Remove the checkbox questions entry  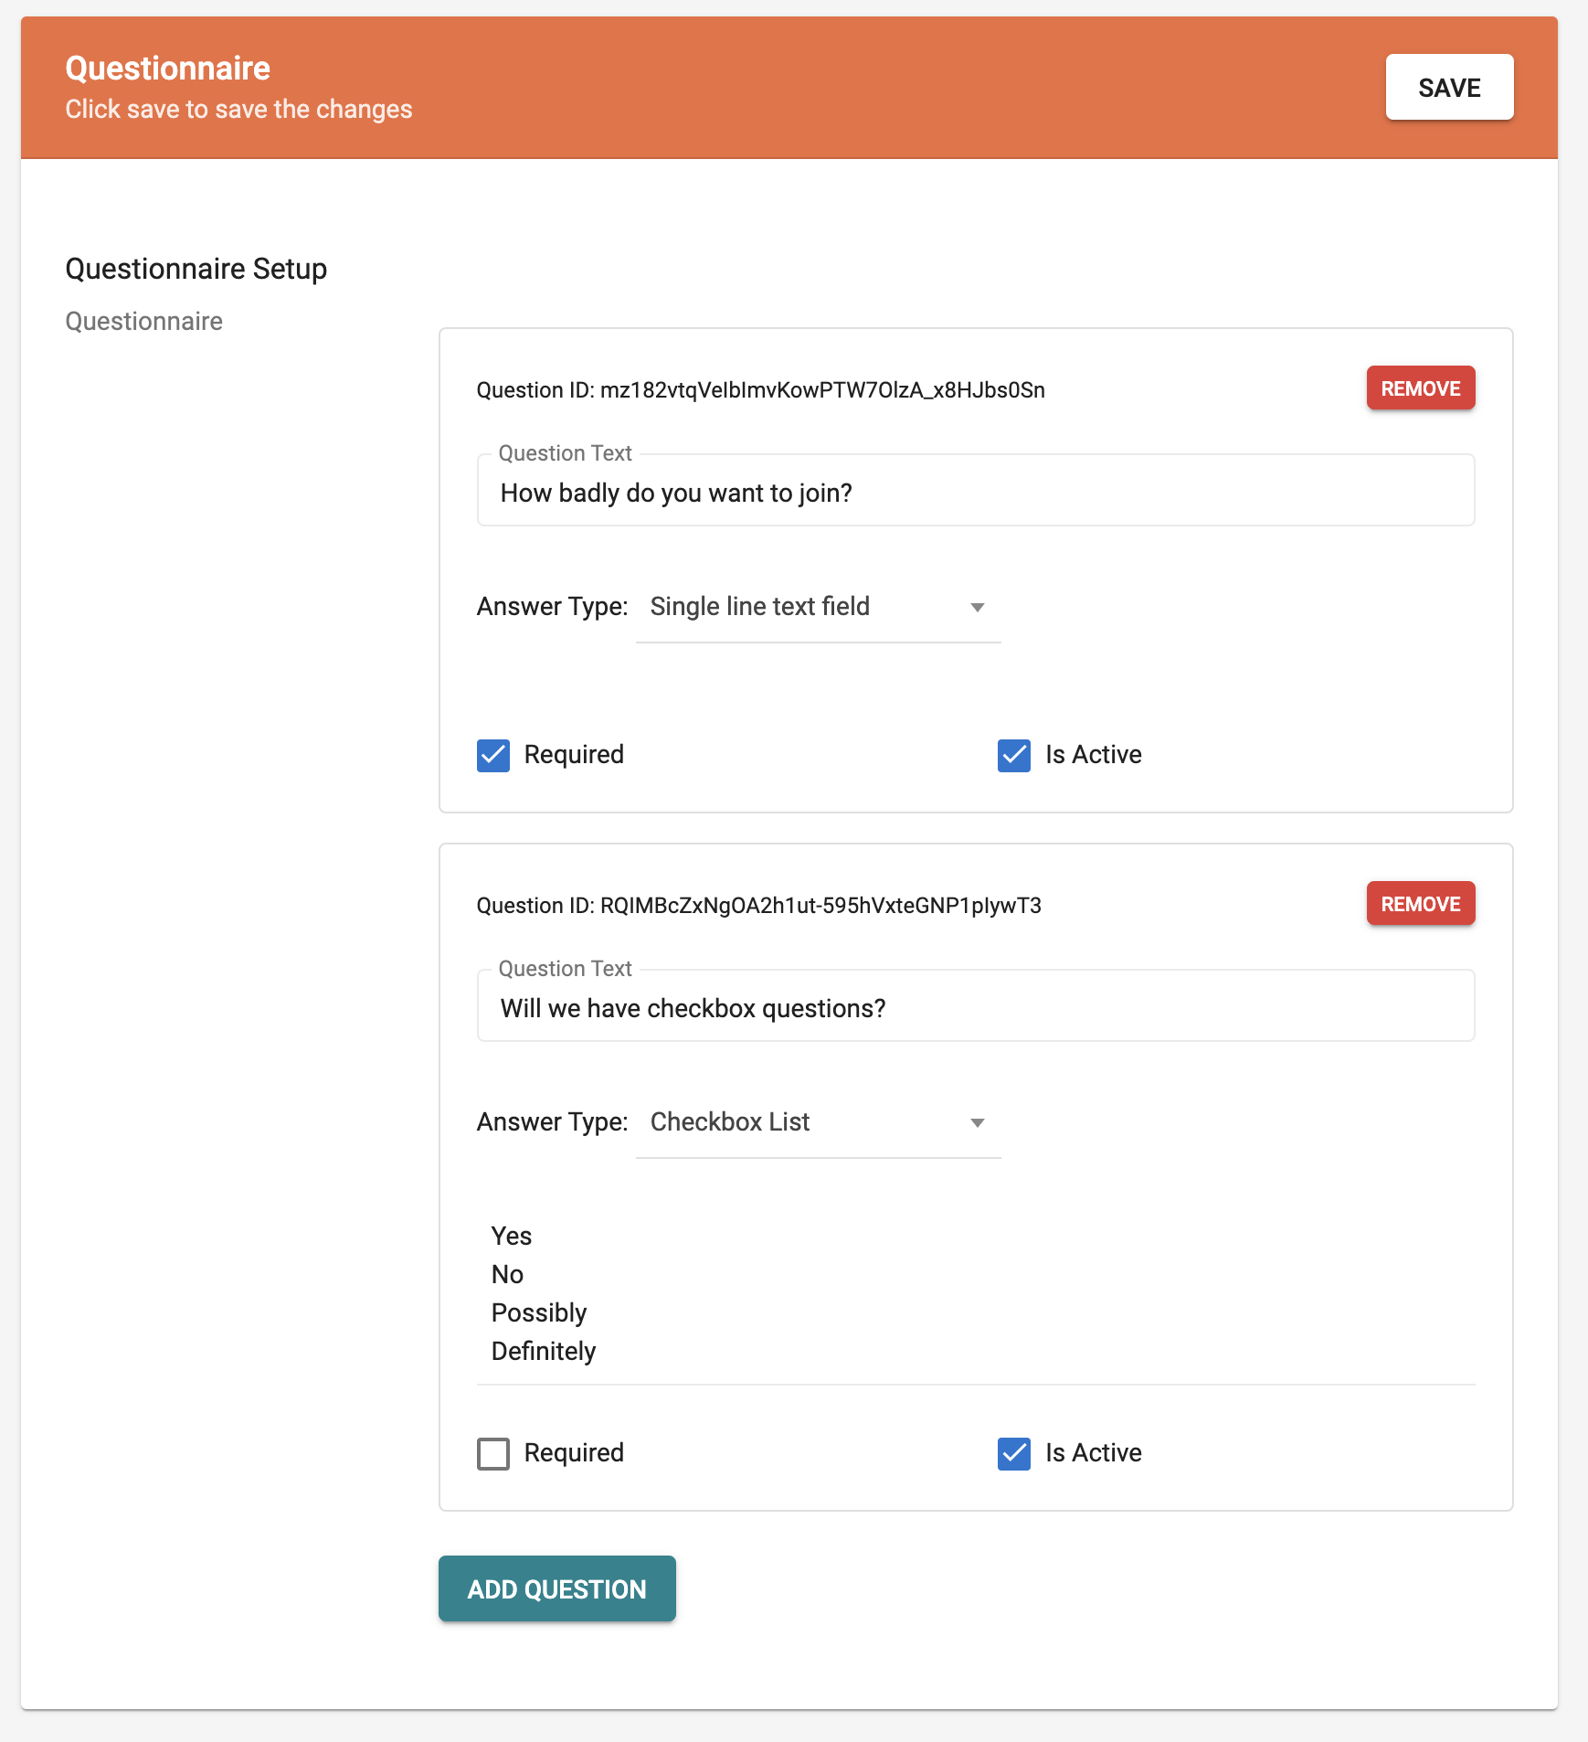pos(1421,904)
